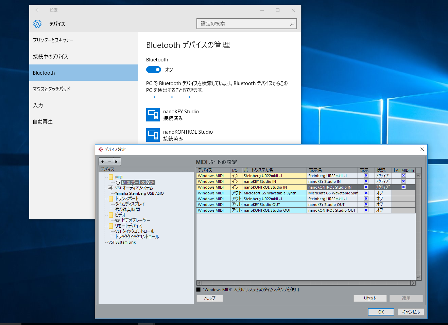Click the リモートデバイス folder icon
This screenshot has width=448, height=325.
pyautogui.click(x=111, y=226)
